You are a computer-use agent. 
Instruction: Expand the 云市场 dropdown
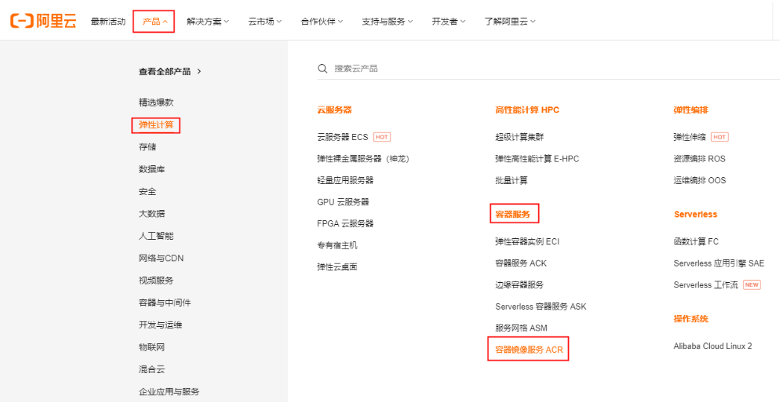265,22
